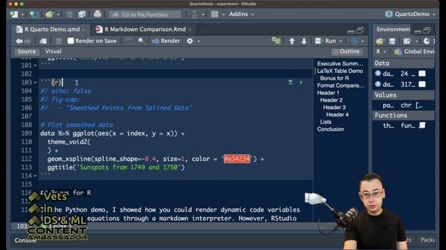
Task: Show document in new window icon
Action: [x=43, y=41]
